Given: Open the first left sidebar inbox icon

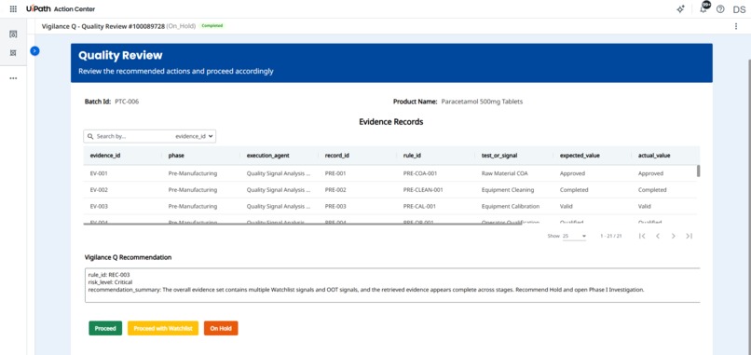Looking at the screenshot, I should [13, 34].
